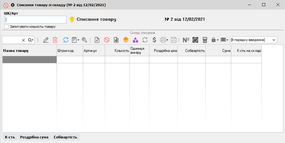The image size is (285, 143).
Task: Click the pencil edit icon in toolbar
Action: [x=46, y=40]
